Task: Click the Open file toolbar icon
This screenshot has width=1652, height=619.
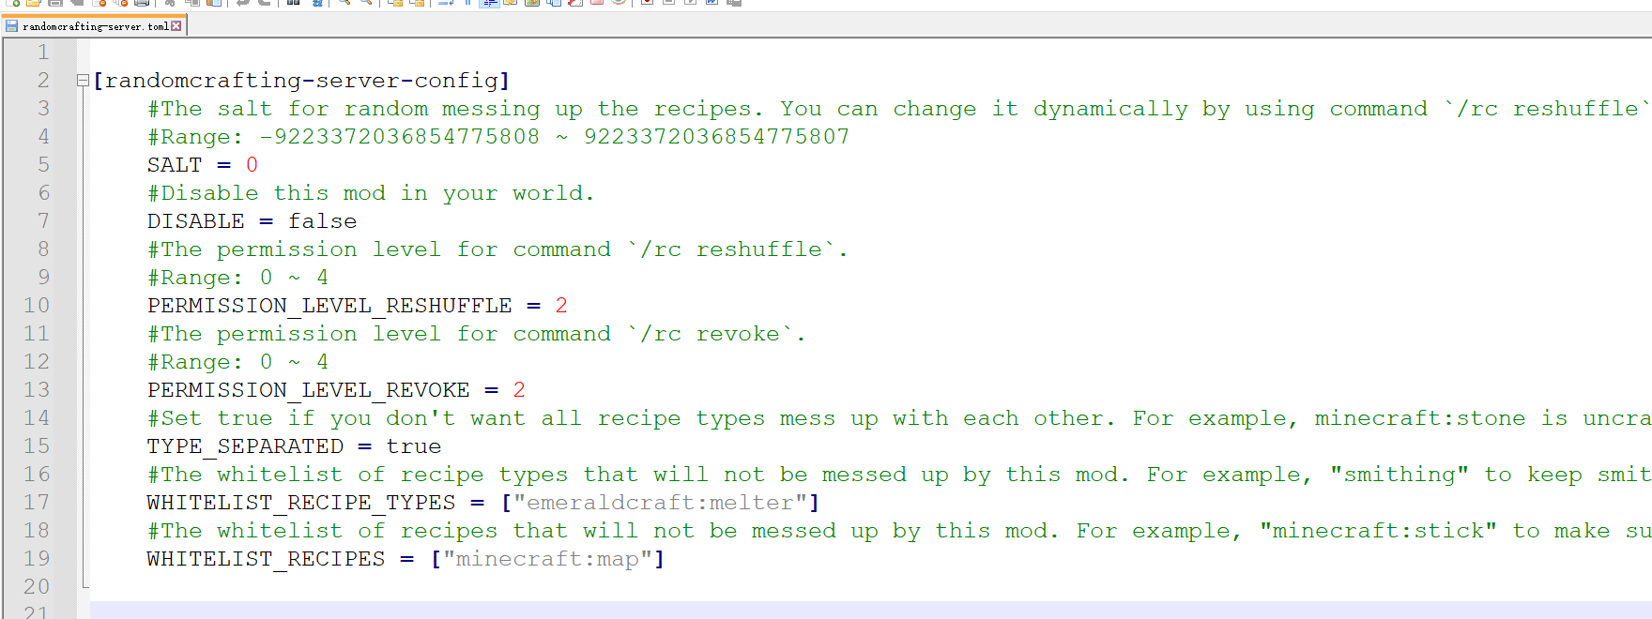Action: tap(34, 2)
